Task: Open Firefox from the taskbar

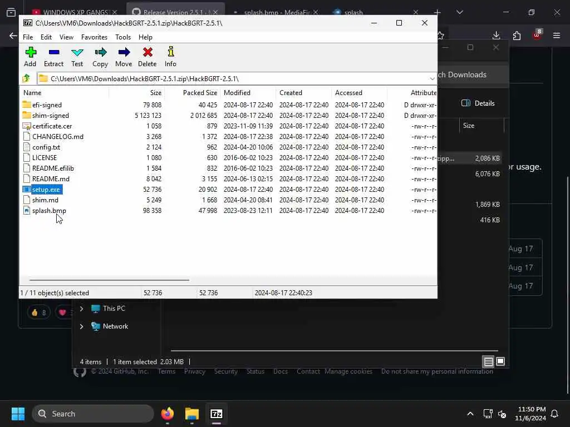Action: (167, 414)
